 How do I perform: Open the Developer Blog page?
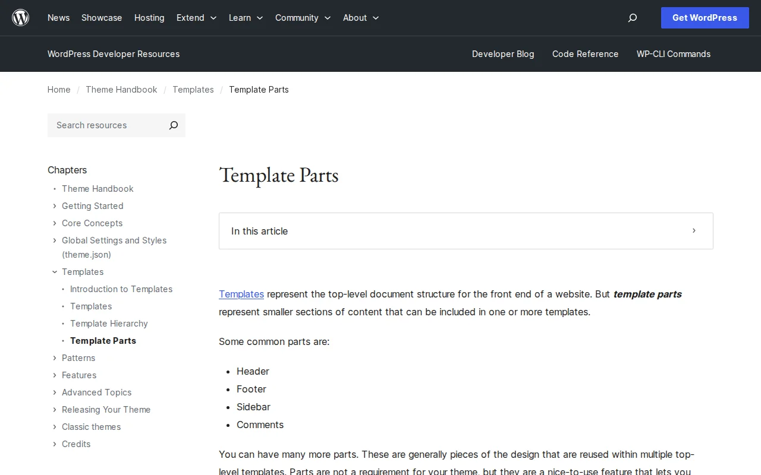point(503,54)
